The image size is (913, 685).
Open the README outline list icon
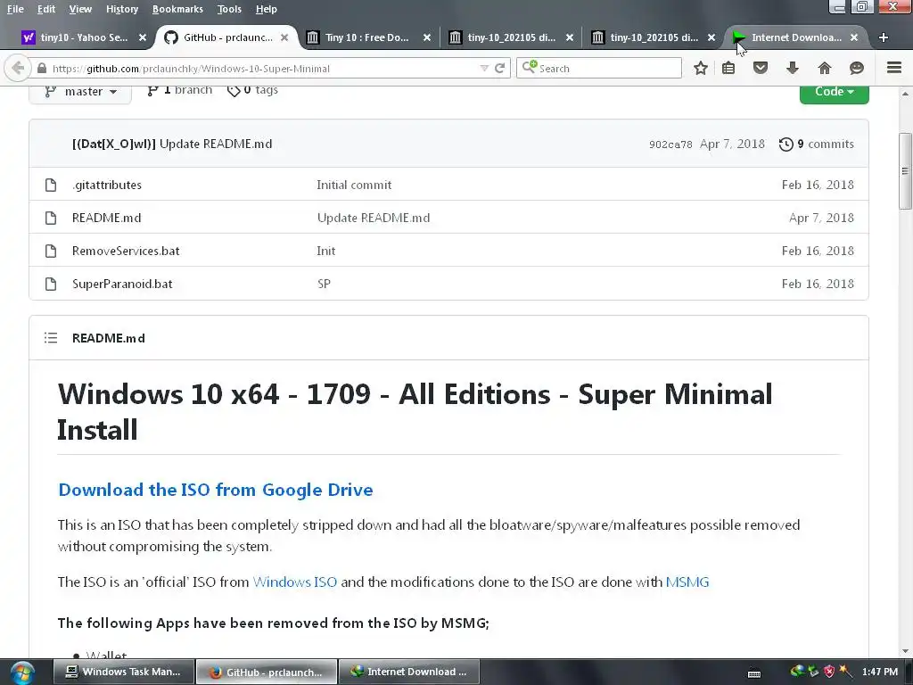(51, 338)
